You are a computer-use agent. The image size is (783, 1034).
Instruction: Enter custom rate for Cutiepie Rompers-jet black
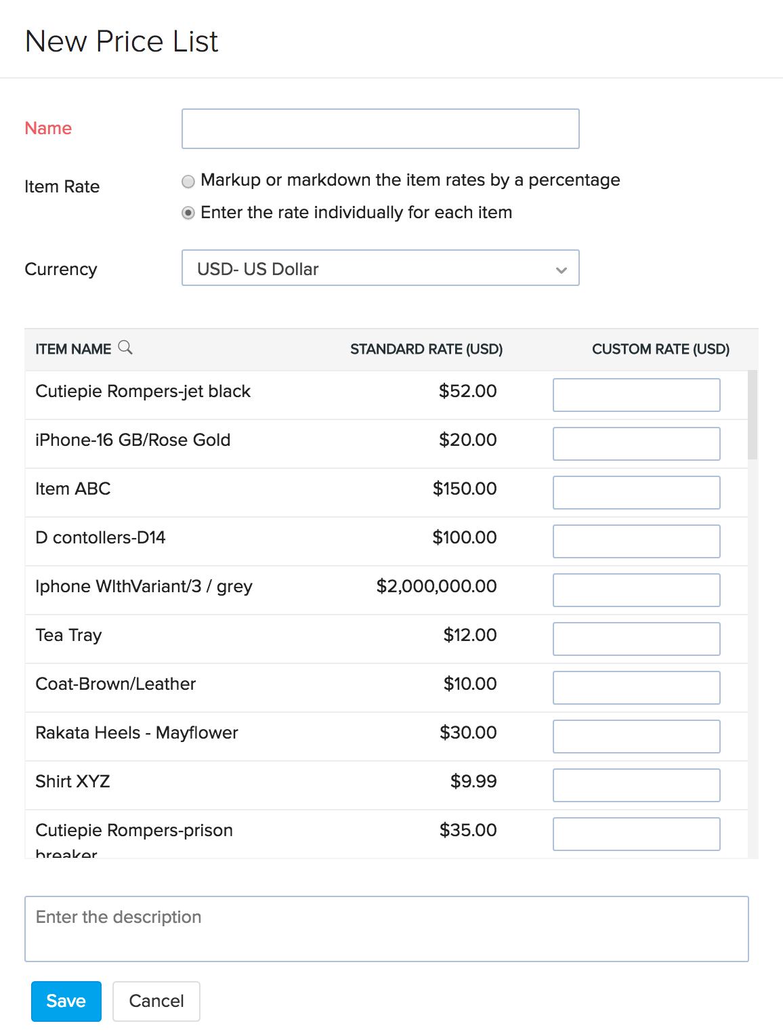[635, 395]
